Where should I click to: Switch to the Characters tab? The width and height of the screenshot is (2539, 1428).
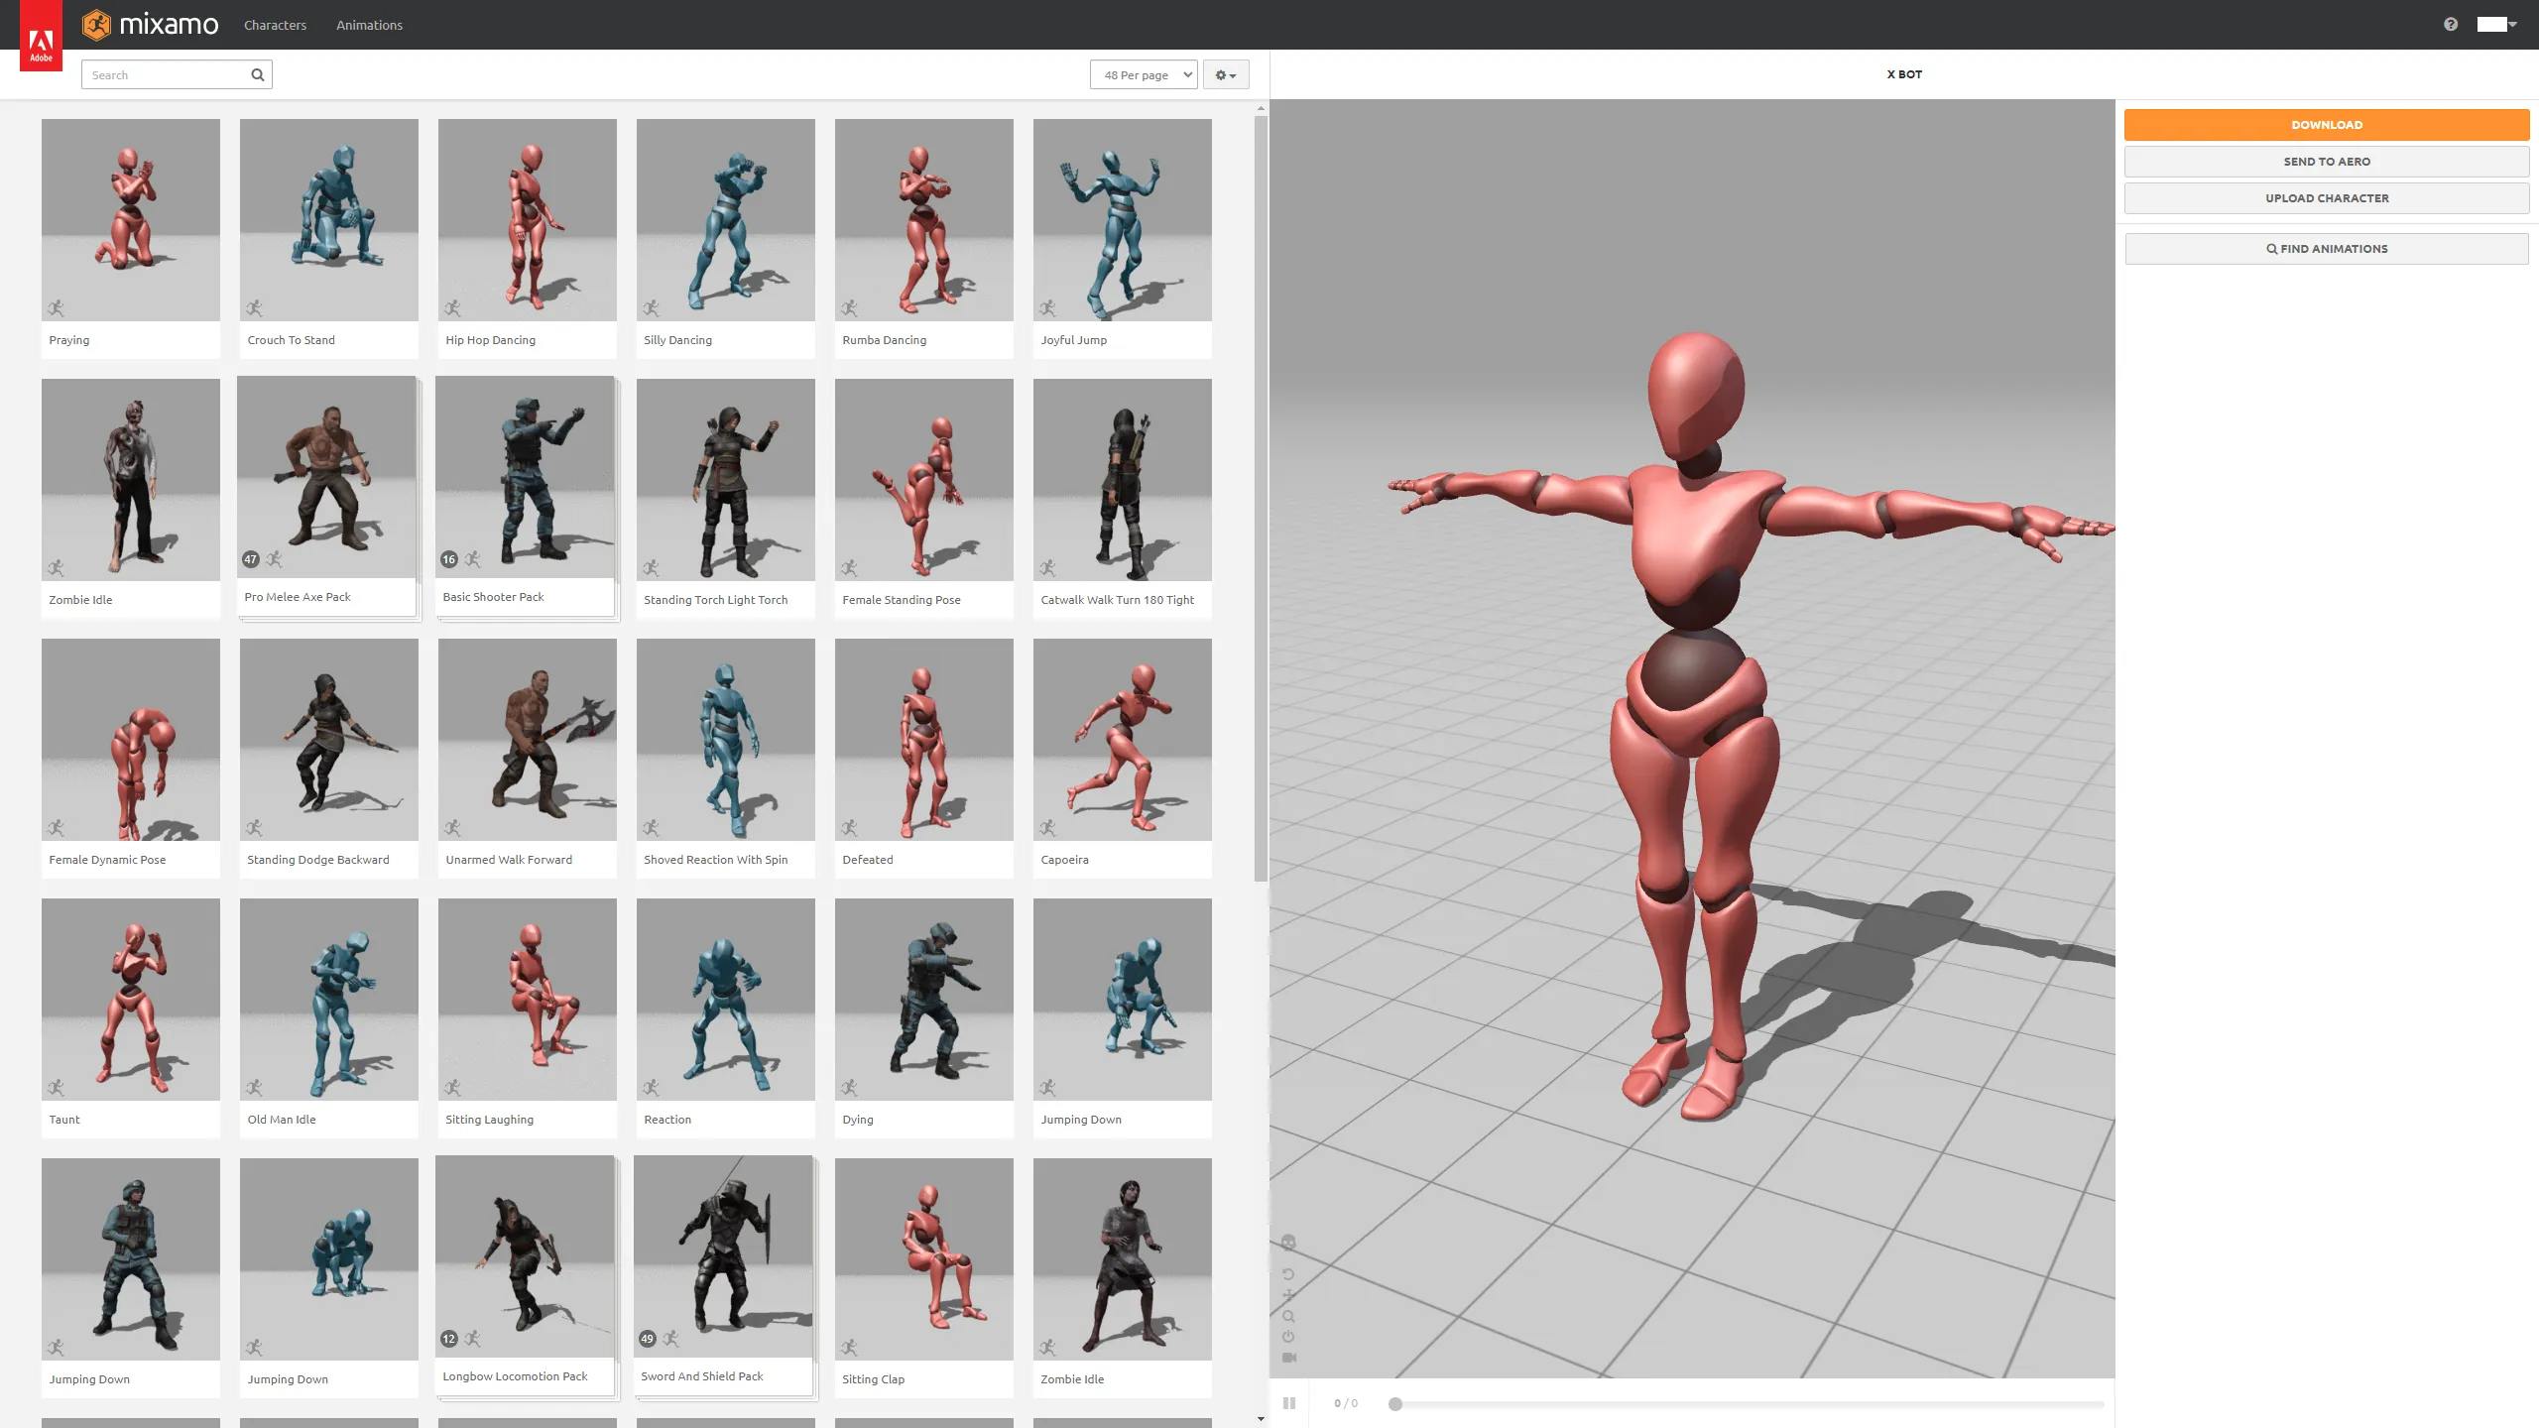click(275, 25)
